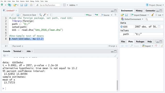This screenshot has height=93, width=165.
Task: Click the remove current plot icon
Action: pos(156,45)
